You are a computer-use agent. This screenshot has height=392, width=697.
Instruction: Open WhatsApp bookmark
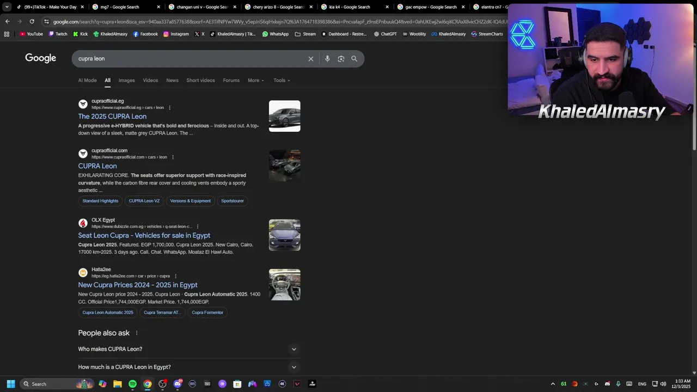276,34
